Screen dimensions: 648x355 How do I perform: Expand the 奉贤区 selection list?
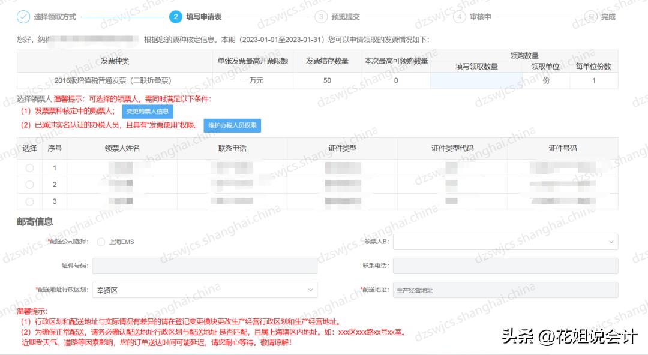tap(311, 290)
